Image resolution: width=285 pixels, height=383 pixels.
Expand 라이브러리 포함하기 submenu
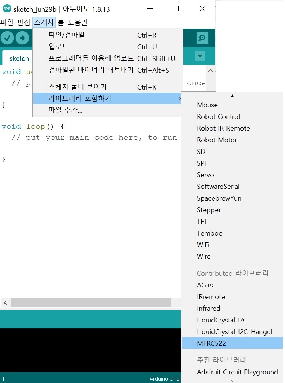click(107, 99)
